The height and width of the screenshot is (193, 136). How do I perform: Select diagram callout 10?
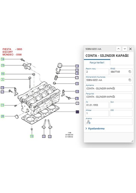tap(77, 66)
